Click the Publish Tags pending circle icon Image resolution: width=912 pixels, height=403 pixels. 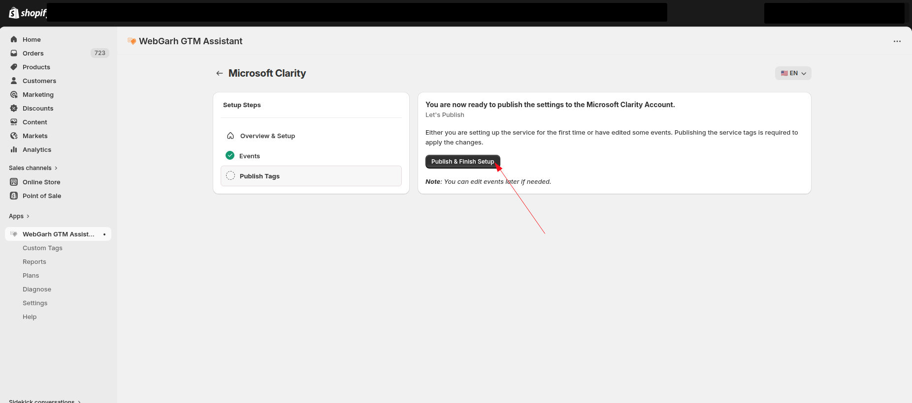230,176
